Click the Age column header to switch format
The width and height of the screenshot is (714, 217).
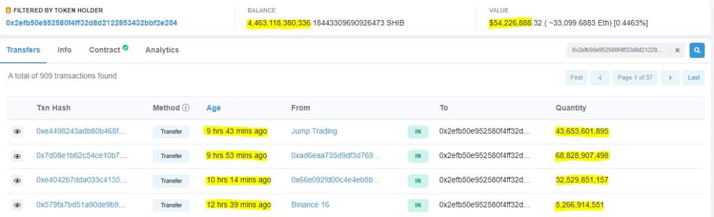pos(214,108)
